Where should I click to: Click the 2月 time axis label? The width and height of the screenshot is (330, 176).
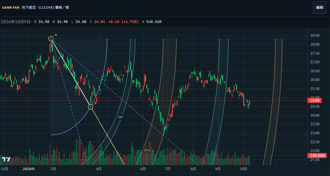point(53,169)
